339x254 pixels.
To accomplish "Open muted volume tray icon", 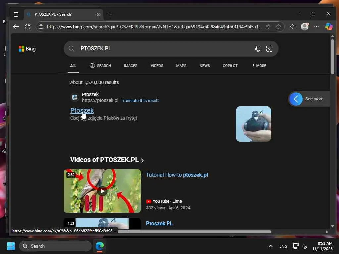I will [305, 246].
